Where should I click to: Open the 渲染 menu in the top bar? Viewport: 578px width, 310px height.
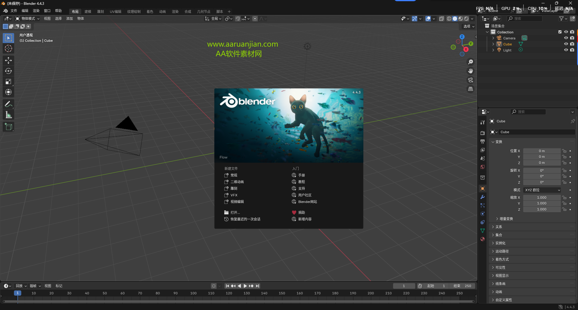point(36,11)
